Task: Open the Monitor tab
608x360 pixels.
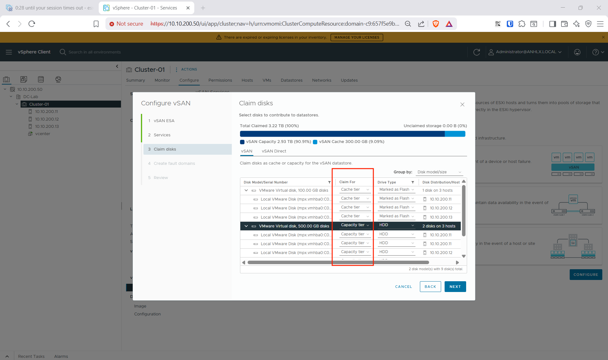Action: pos(162,80)
